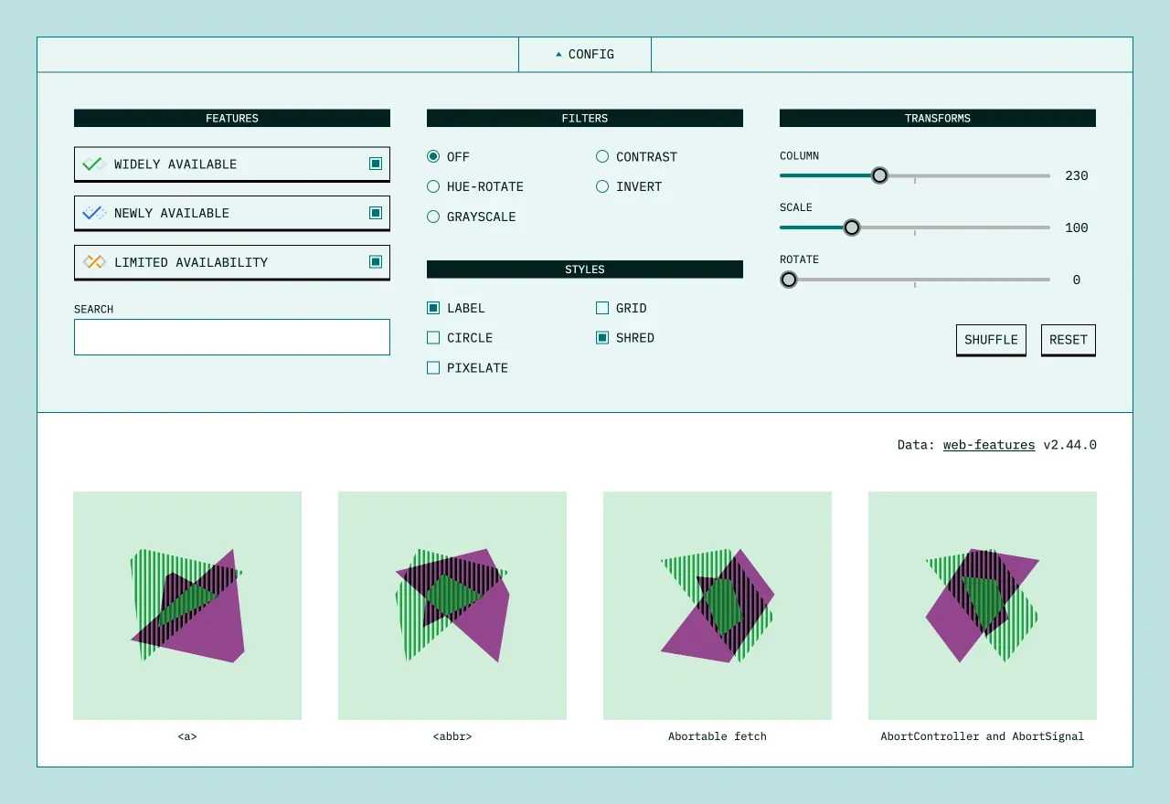Focus the Search input field
Screen dimensions: 1170x804
(x=232, y=337)
